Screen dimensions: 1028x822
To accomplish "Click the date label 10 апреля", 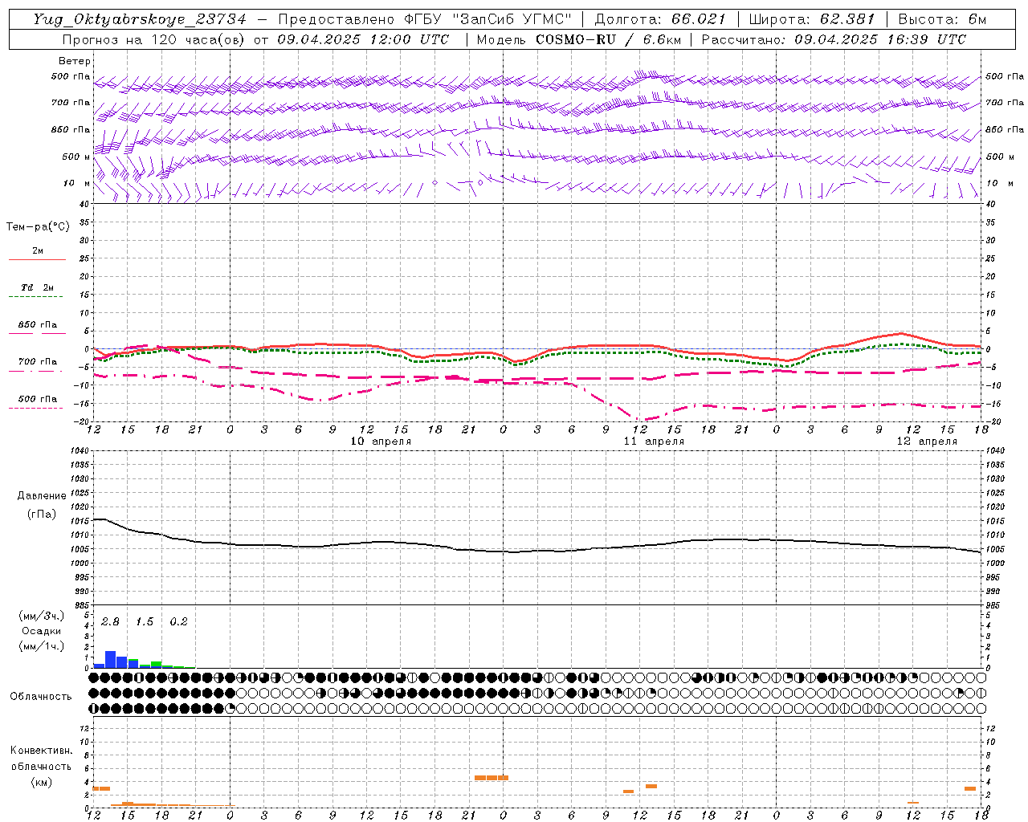I will click(381, 442).
